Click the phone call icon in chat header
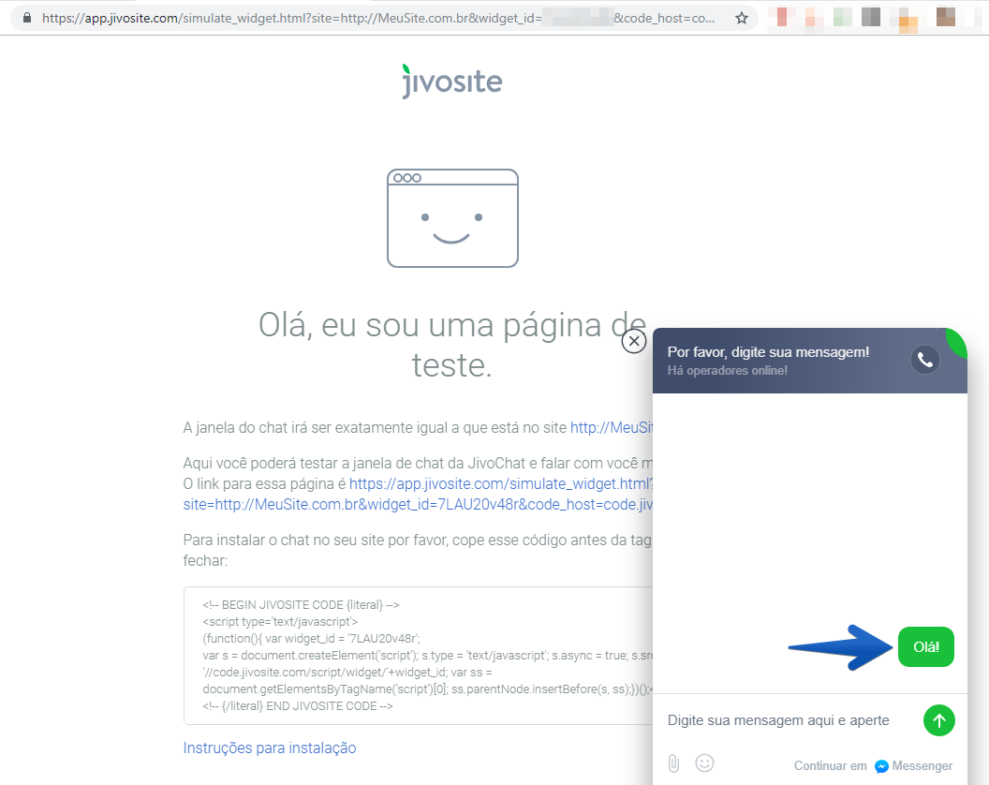 click(x=925, y=360)
